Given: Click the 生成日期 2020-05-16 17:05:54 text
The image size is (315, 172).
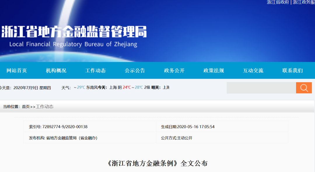Looking at the screenshot, I should 188,127.
